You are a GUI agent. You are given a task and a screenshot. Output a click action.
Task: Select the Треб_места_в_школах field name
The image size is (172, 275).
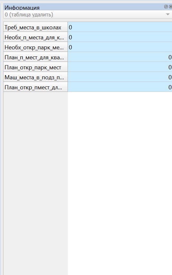tap(35, 27)
